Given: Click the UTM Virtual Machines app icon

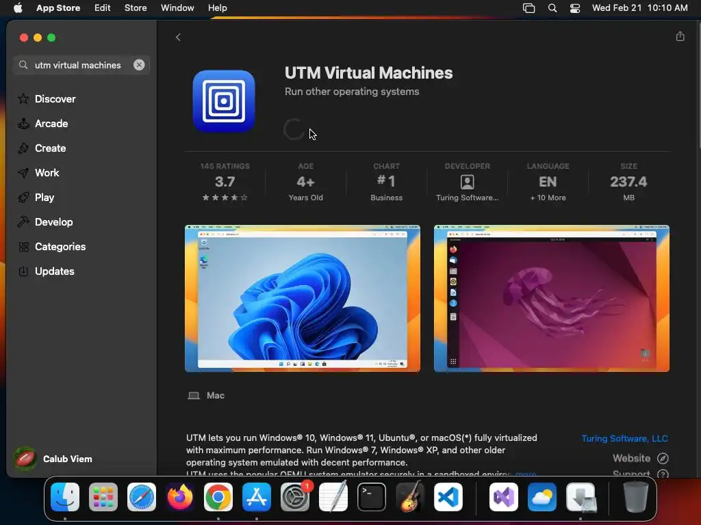Looking at the screenshot, I should 224,101.
